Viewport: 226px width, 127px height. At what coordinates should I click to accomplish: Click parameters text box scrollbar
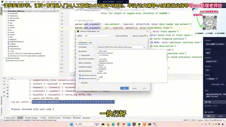click(x=167, y=57)
